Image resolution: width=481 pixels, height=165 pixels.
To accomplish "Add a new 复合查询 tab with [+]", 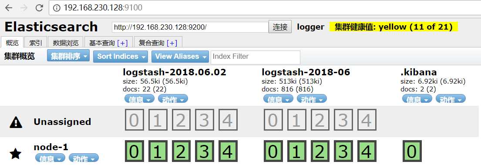I will coord(172,43).
